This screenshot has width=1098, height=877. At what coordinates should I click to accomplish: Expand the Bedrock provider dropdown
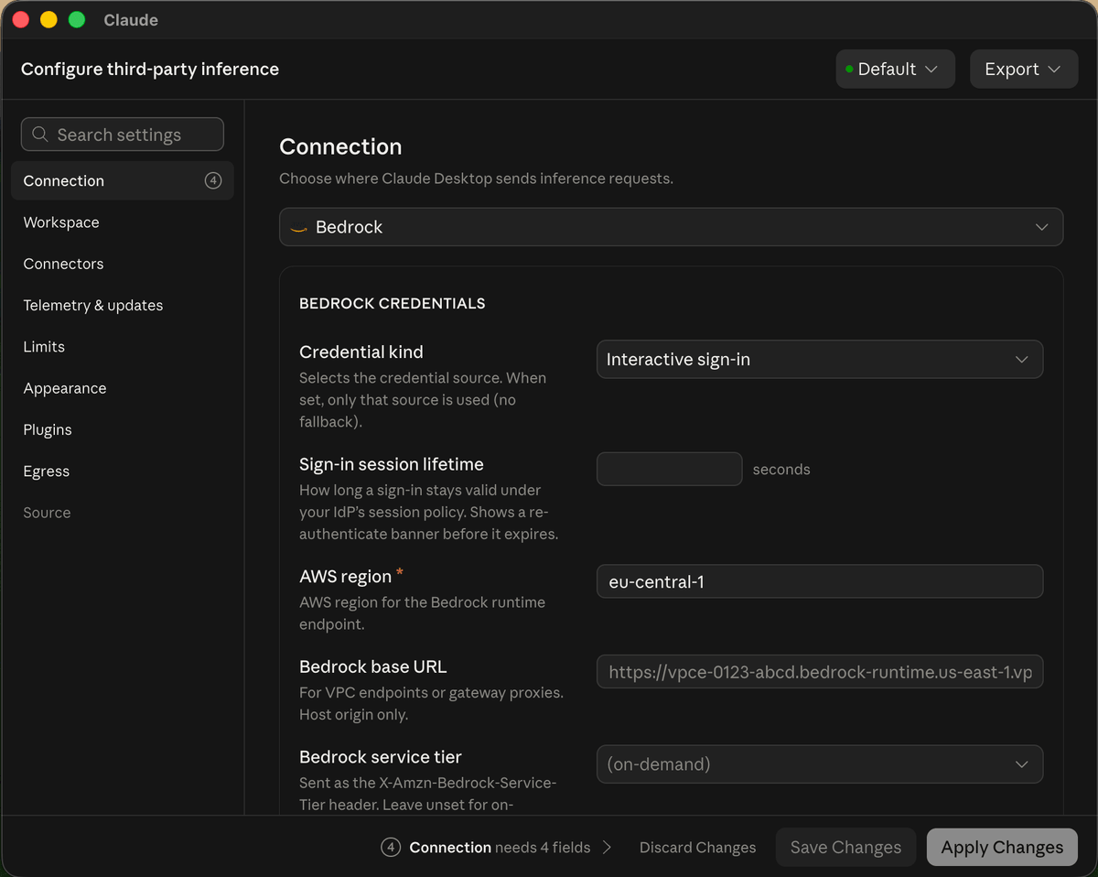[671, 227]
